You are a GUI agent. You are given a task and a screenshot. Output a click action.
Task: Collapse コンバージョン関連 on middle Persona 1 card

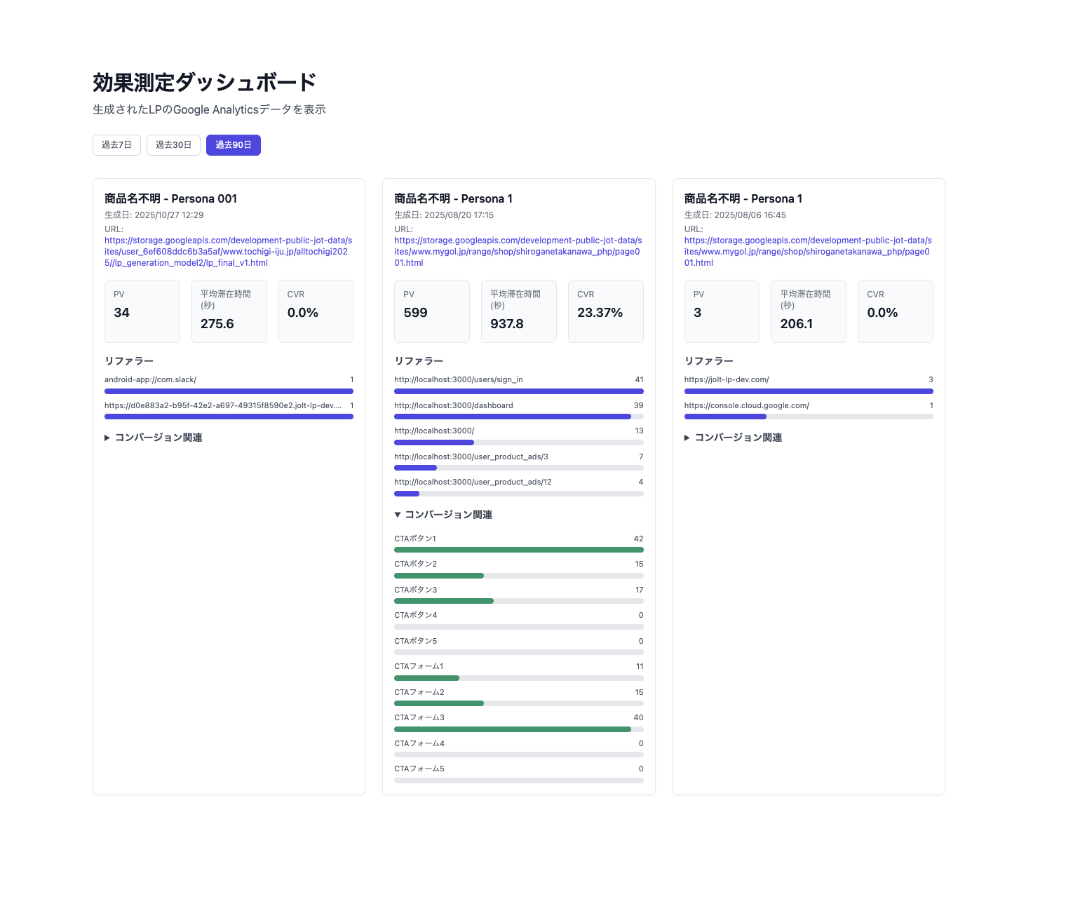coord(445,514)
